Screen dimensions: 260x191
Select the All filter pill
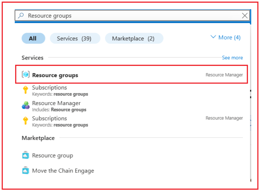pos(33,38)
